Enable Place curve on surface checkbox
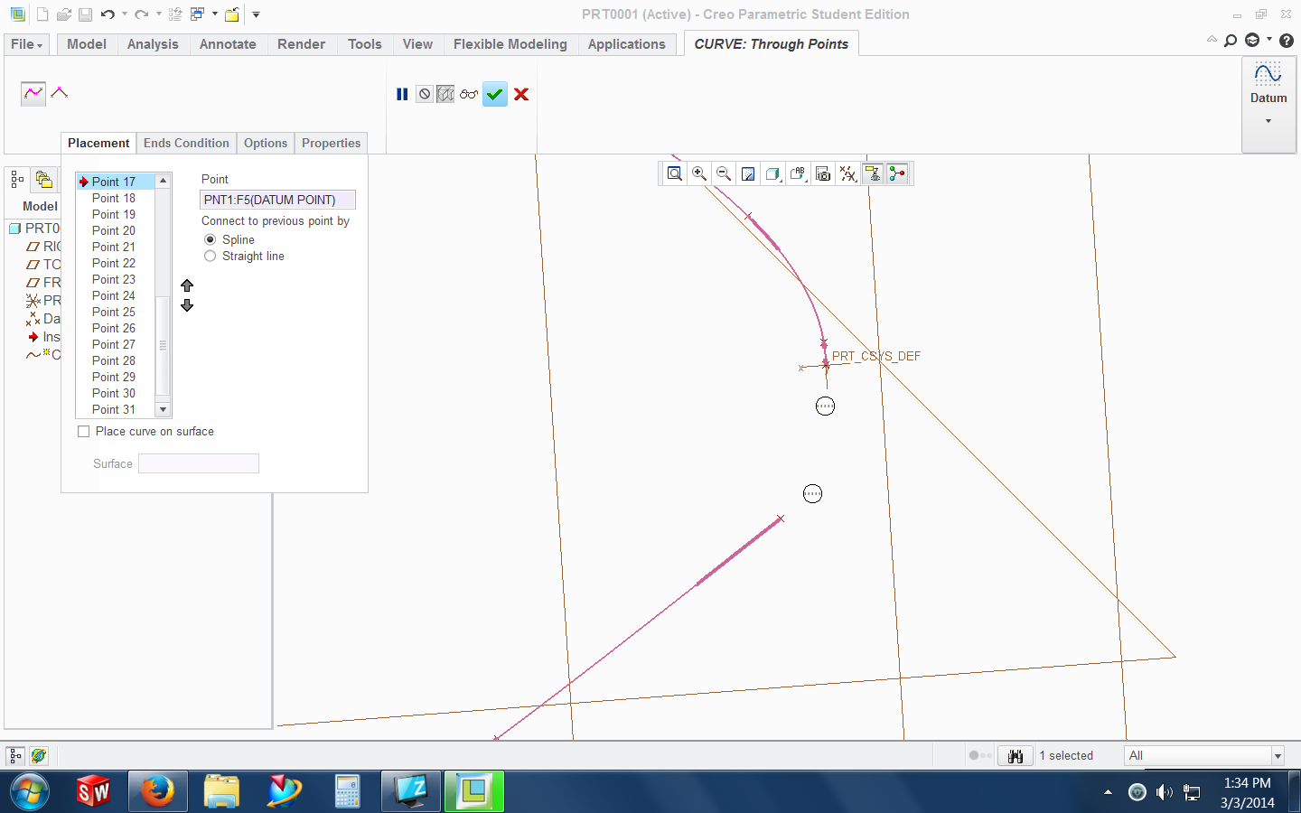The image size is (1301, 813). point(84,432)
